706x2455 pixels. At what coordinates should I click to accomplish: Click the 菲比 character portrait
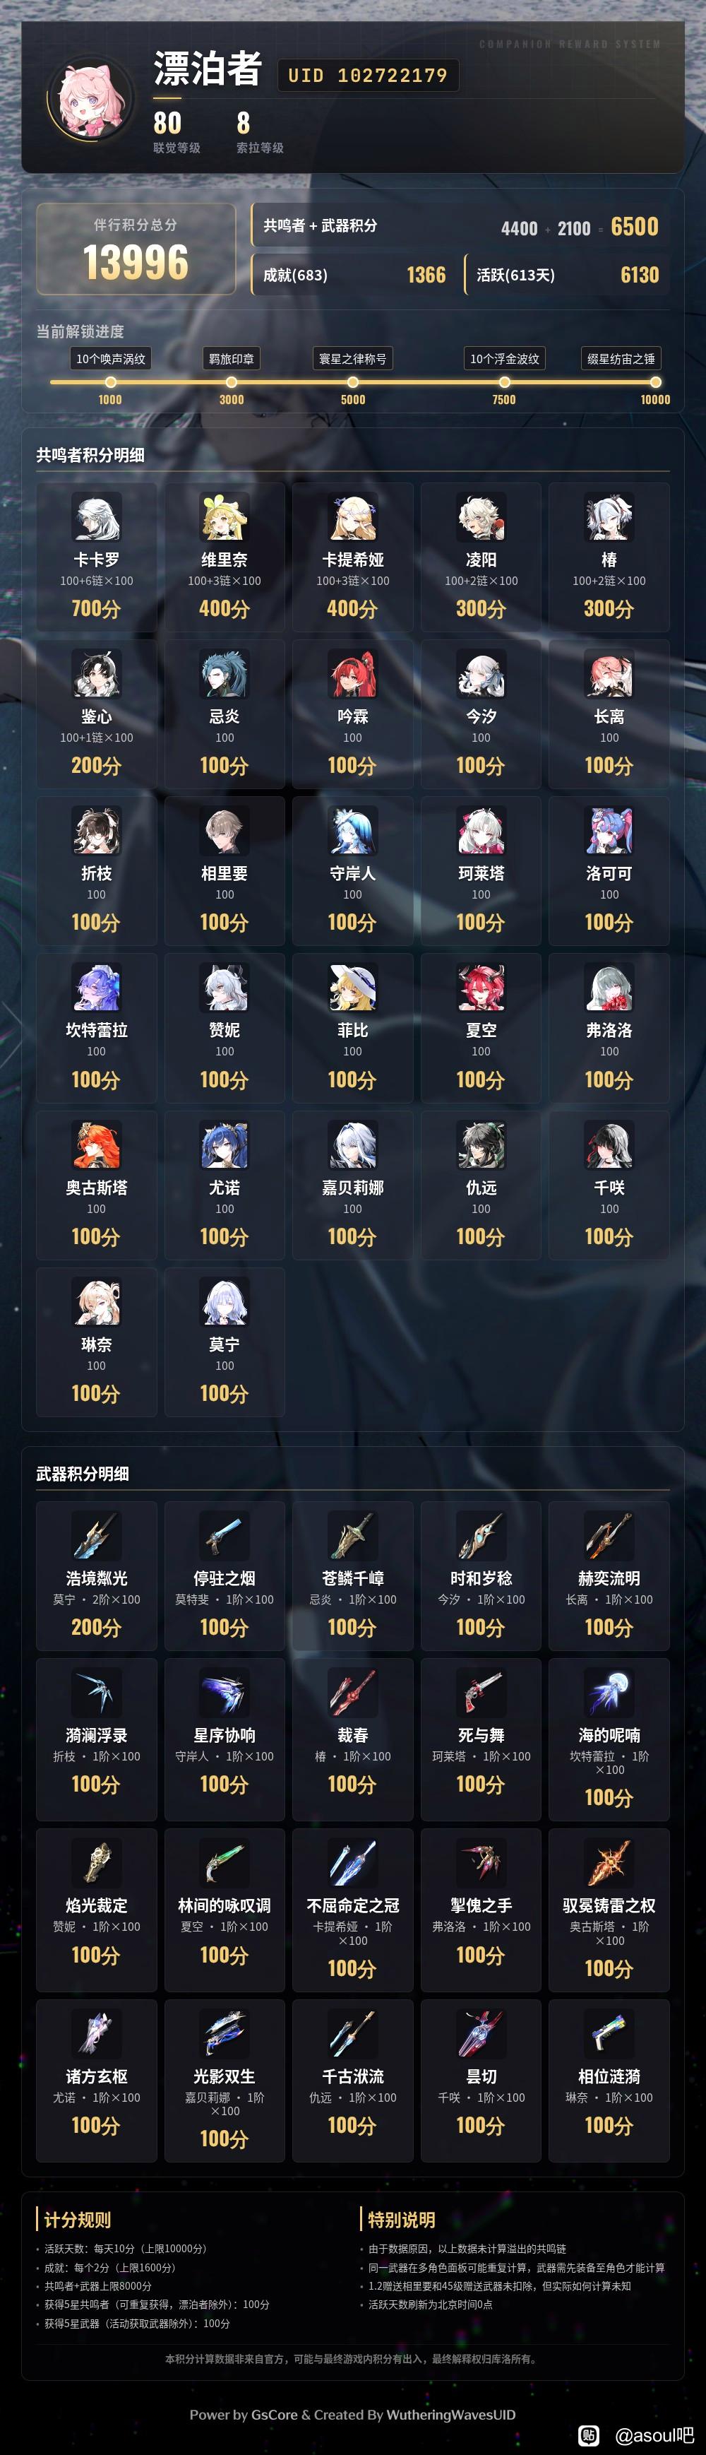[x=352, y=988]
